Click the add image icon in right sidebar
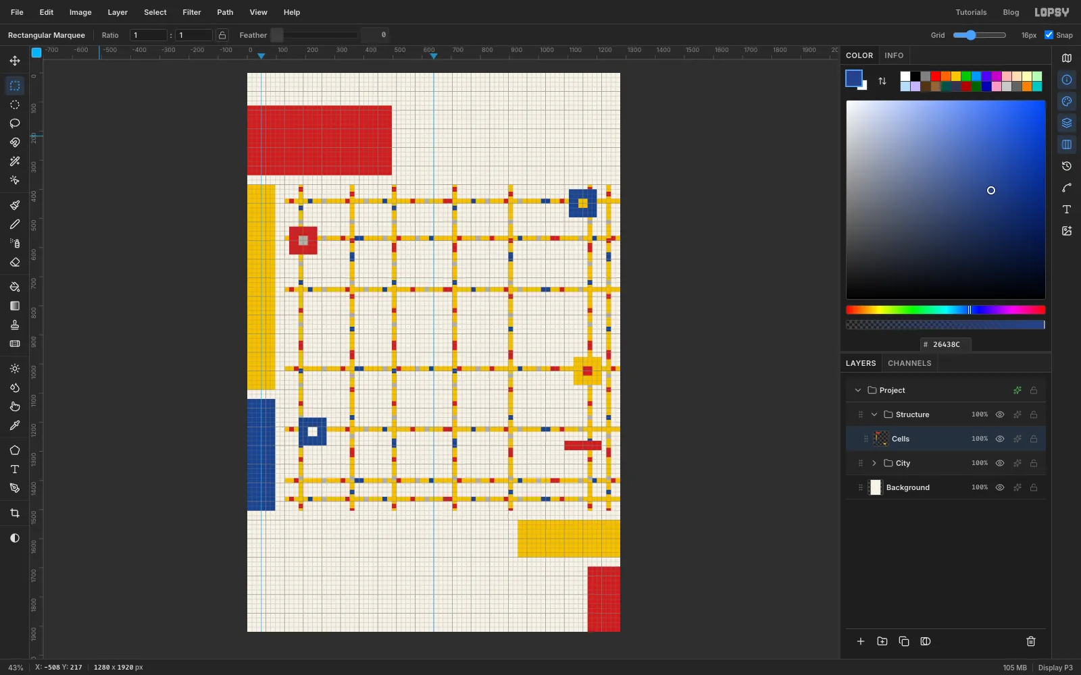The height and width of the screenshot is (675, 1081). (x=1067, y=231)
